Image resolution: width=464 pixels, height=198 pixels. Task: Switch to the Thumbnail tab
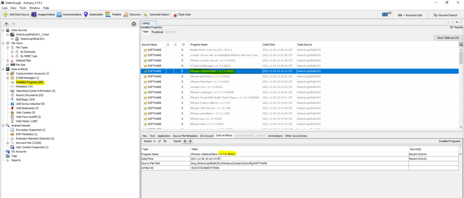[157, 32]
